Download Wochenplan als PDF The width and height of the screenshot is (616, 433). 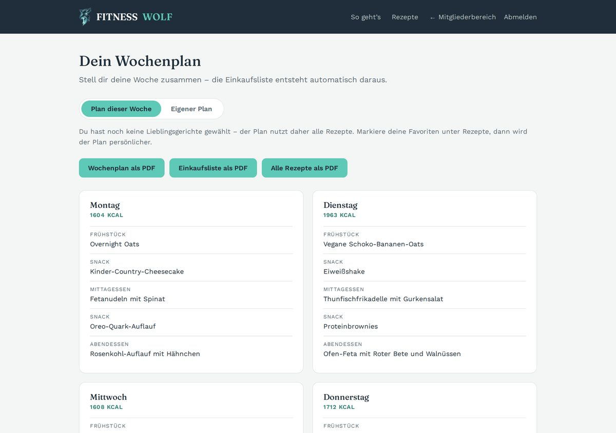pyautogui.click(x=122, y=168)
